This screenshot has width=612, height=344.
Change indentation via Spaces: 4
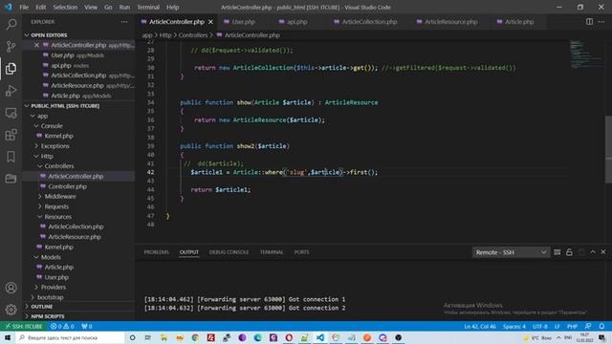coord(514,327)
